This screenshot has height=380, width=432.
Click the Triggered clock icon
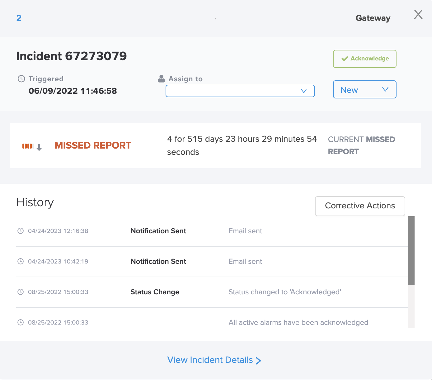point(21,79)
